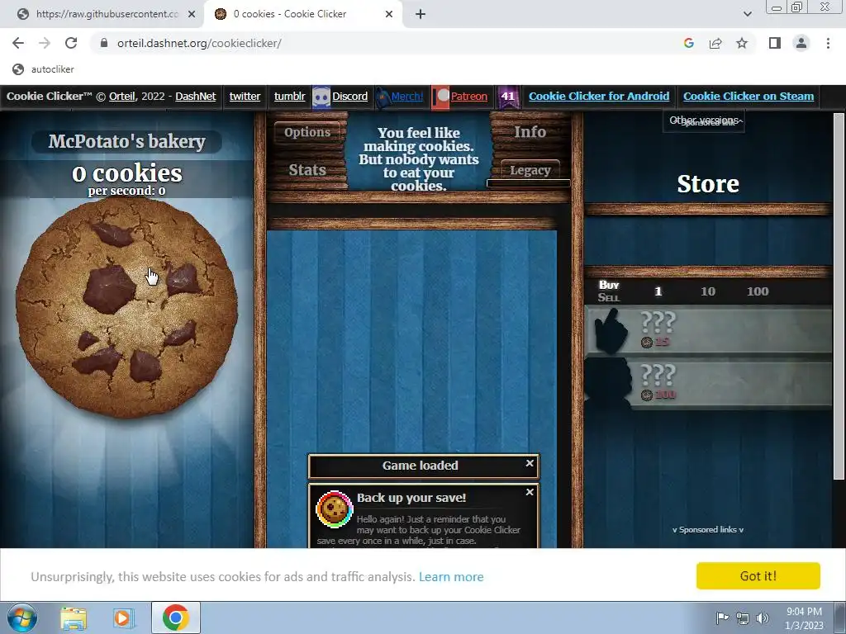Close the raw.githubusercontent tab
The width and height of the screenshot is (846, 634).
point(192,14)
